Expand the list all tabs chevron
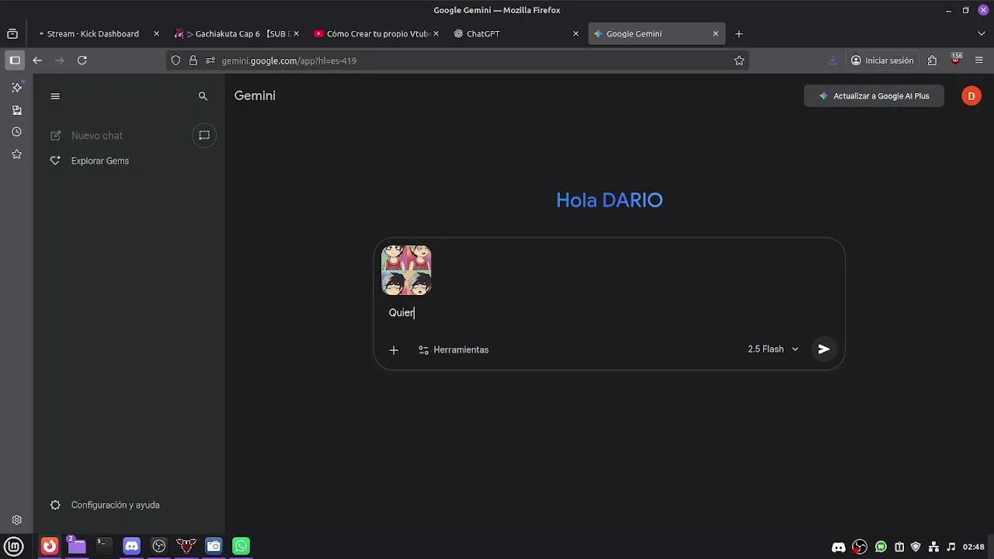The image size is (994, 559). tap(982, 34)
